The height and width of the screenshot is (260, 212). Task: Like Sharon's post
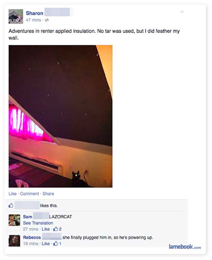pyautogui.click(x=12, y=194)
